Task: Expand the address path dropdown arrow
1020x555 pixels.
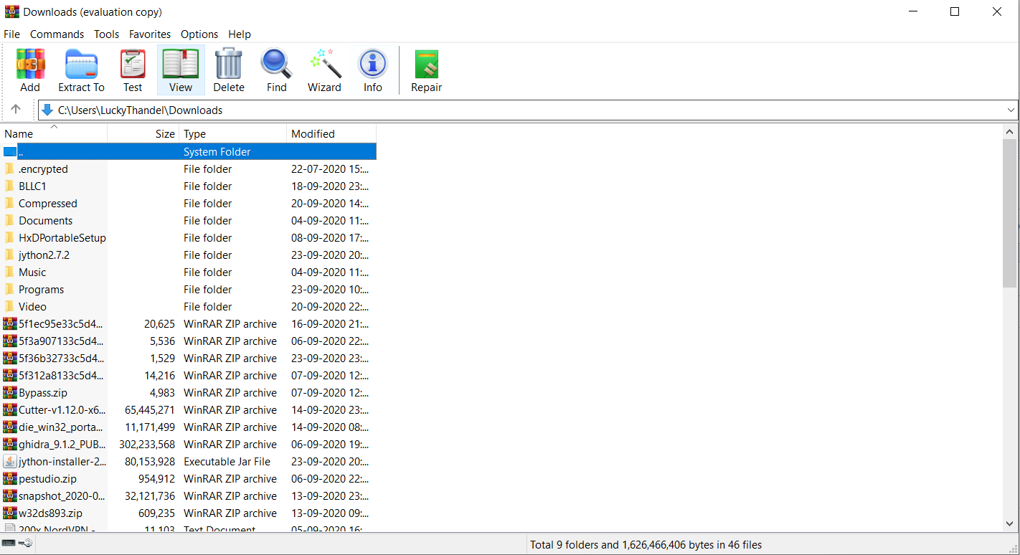Action: pos(1011,110)
